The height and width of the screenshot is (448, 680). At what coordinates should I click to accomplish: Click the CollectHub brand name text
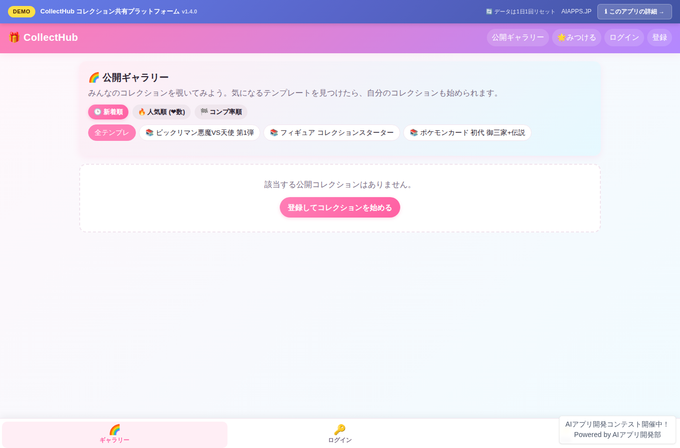[x=51, y=37]
